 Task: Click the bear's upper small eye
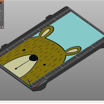(24, 50)
